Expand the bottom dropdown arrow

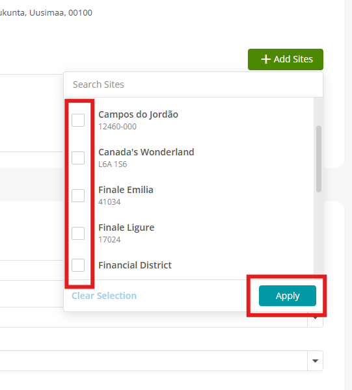[x=315, y=361]
